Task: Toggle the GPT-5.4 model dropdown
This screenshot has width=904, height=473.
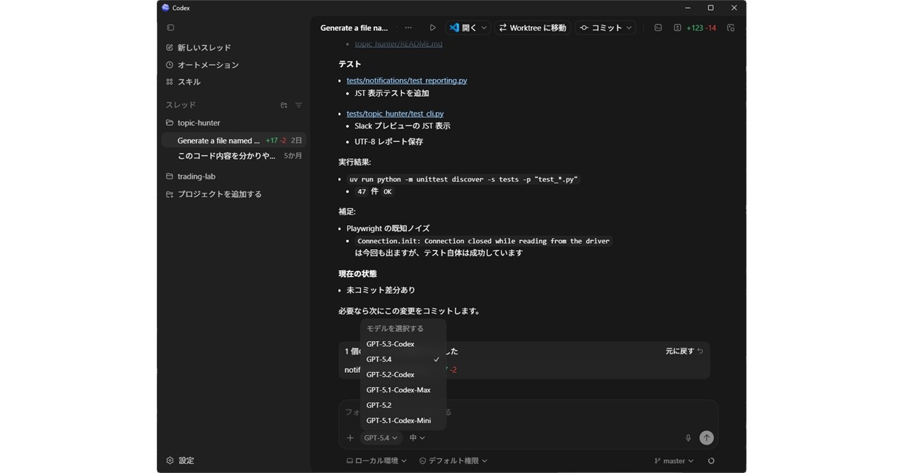Action: [381, 438]
